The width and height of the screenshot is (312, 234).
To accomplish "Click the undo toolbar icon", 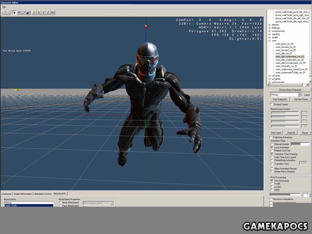I will pos(3,13).
